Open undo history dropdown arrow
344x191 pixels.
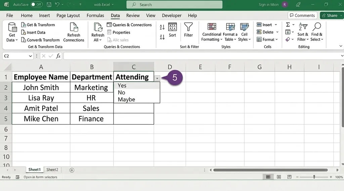click(62, 5)
